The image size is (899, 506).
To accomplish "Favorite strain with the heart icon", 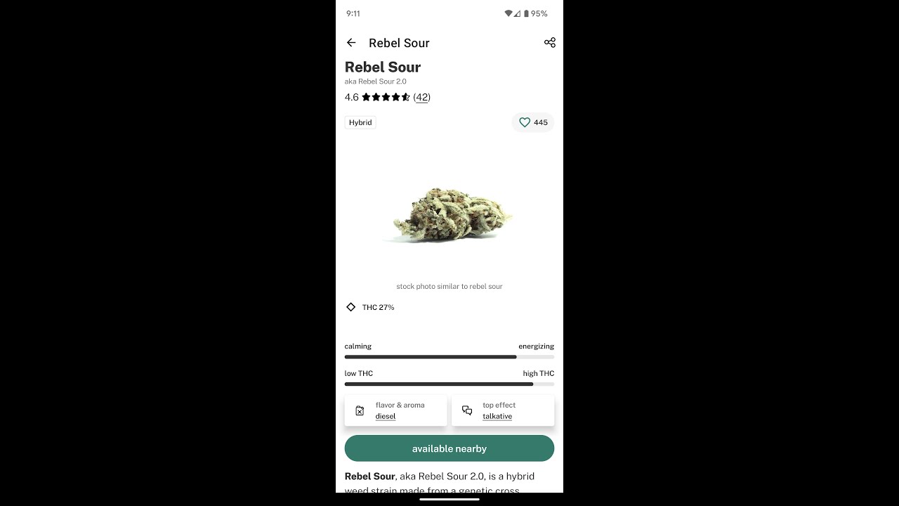I will point(525,122).
